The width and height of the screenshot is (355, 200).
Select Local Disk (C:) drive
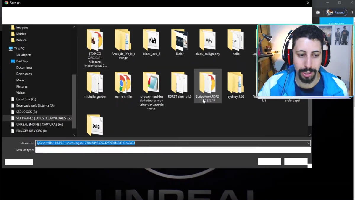click(26, 99)
